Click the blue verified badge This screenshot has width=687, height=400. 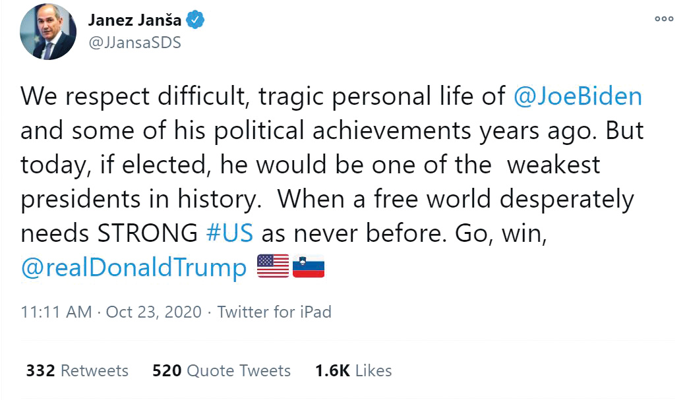[x=195, y=20]
